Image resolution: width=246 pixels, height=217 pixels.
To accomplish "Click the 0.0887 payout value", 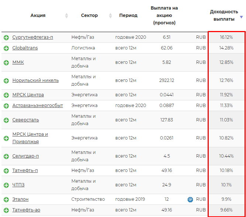I will 167,106.
